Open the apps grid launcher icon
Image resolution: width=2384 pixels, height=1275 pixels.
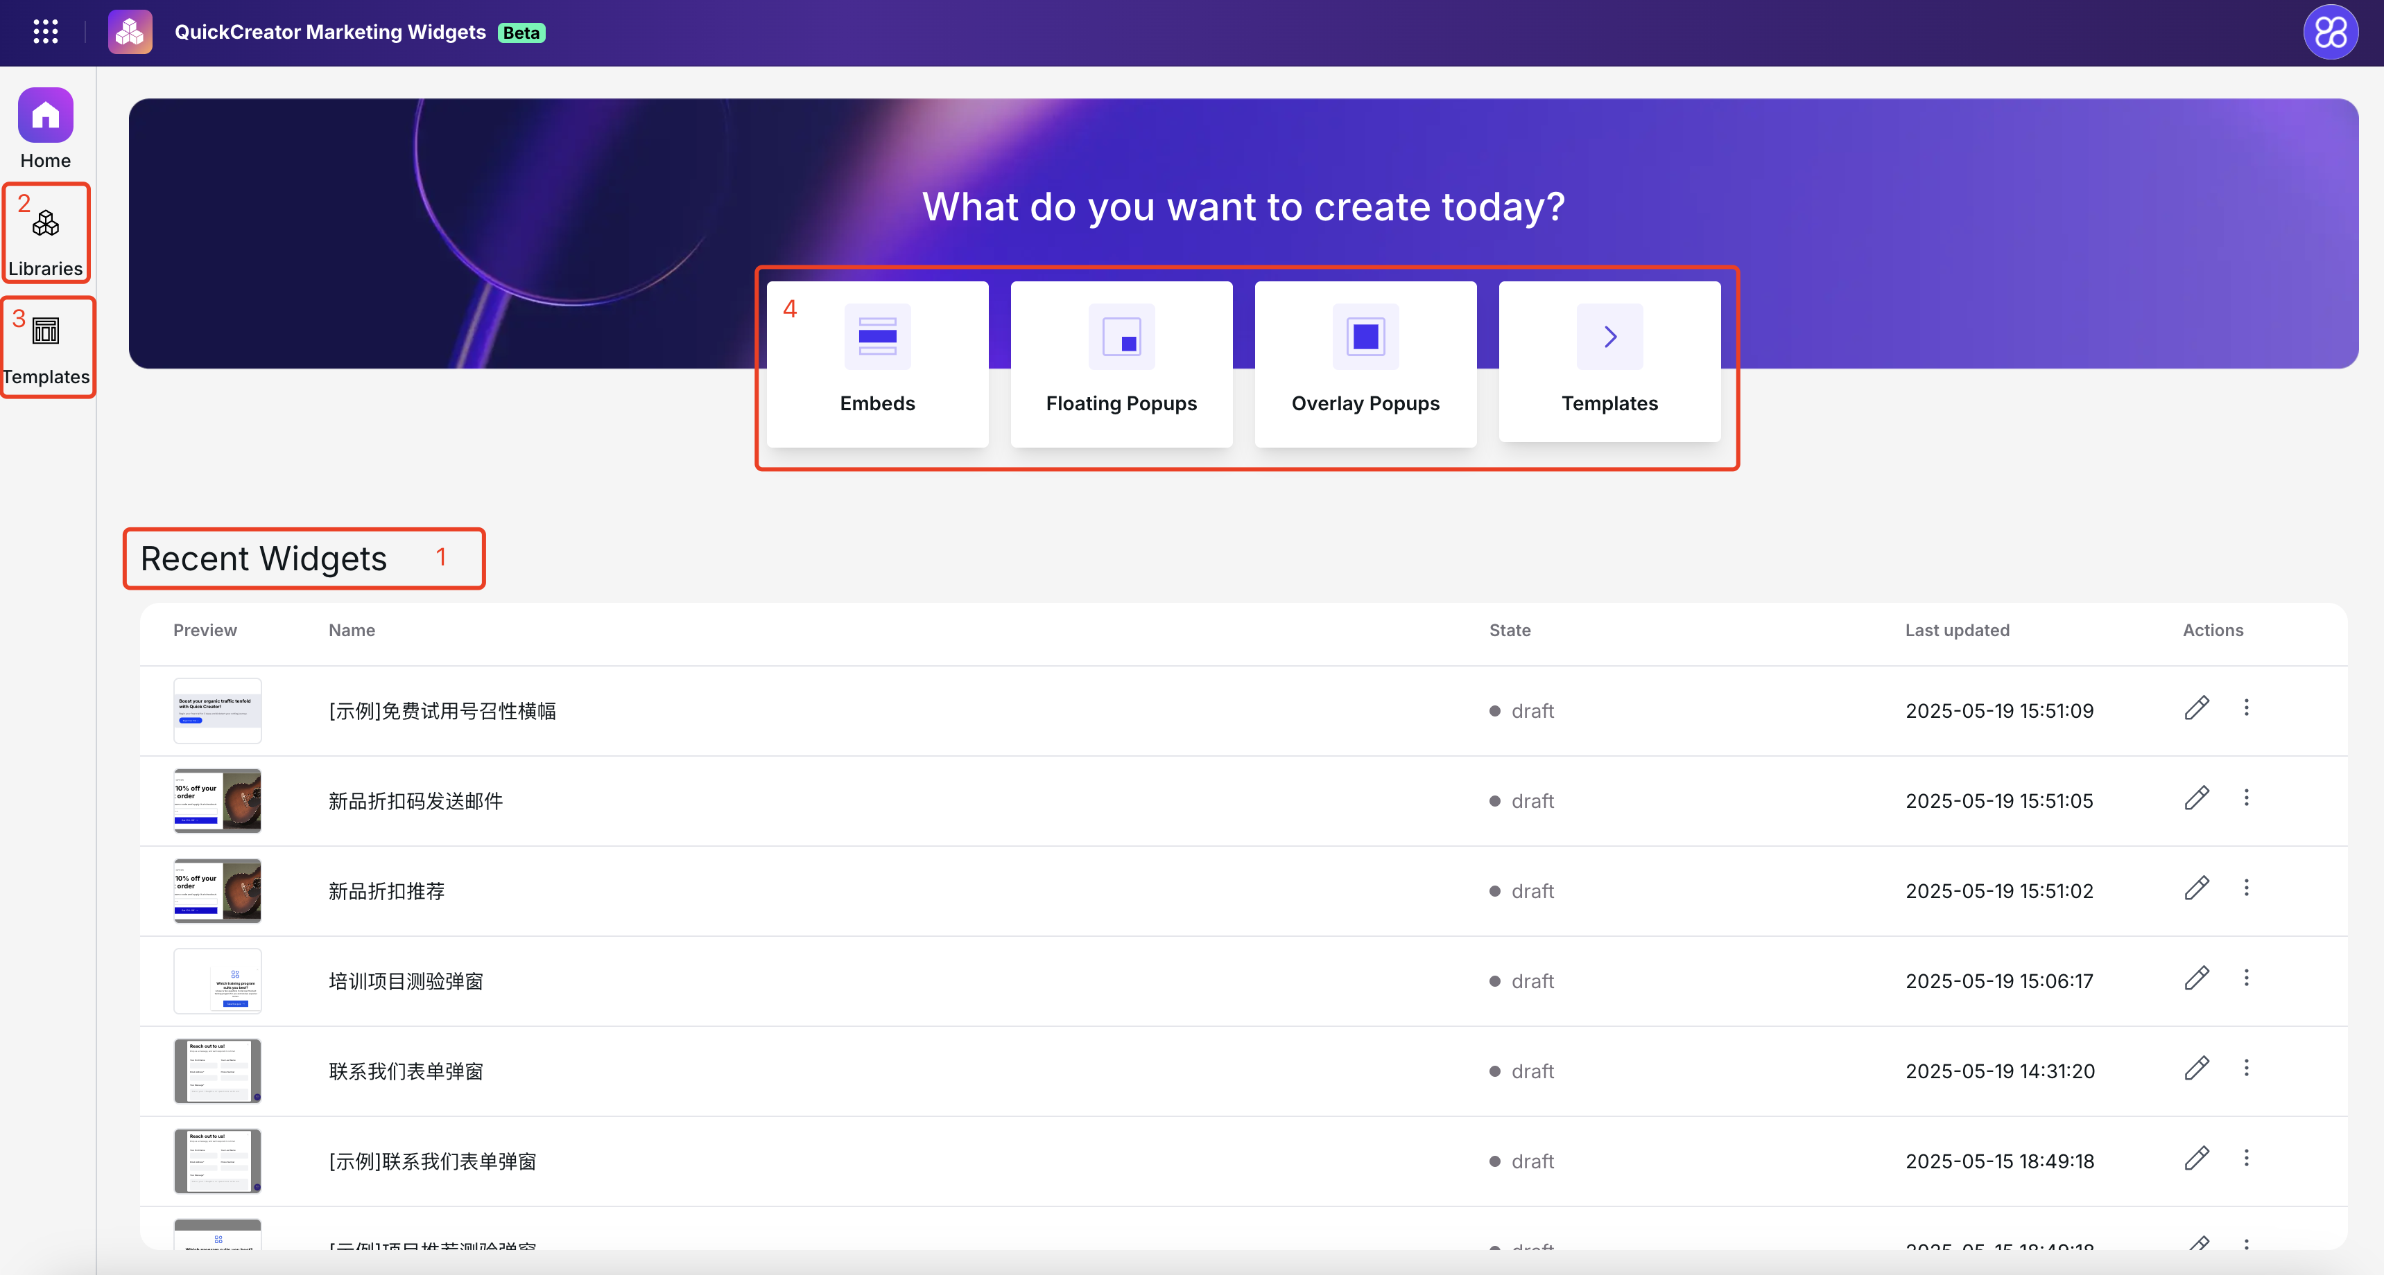click(x=45, y=33)
